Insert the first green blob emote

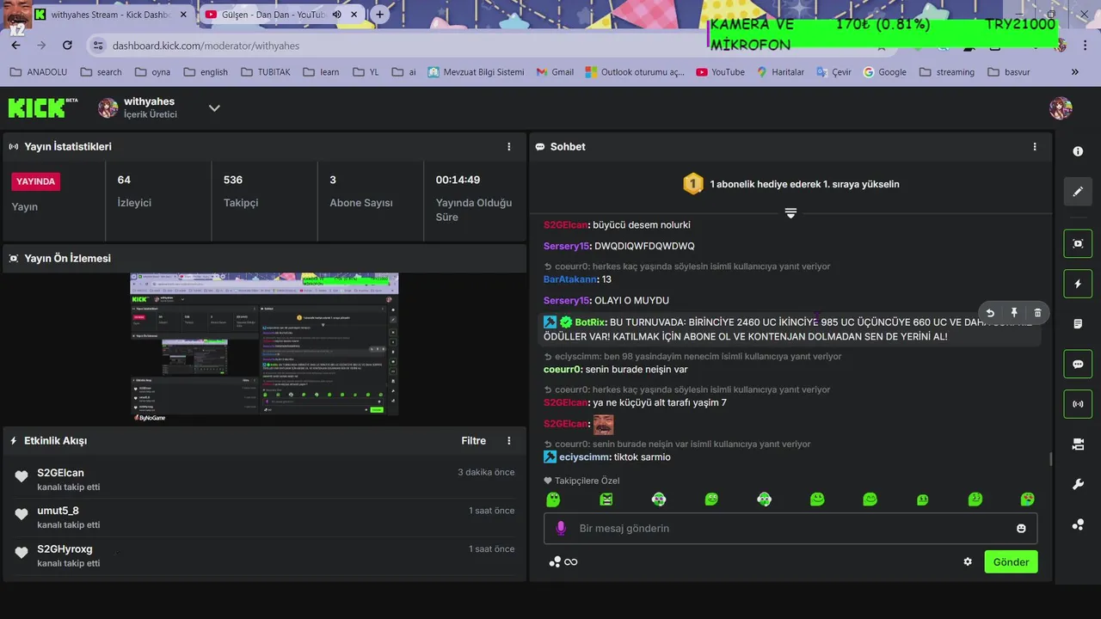tap(553, 499)
